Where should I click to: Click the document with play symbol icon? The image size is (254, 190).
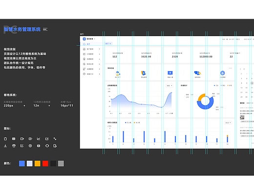tap(55, 146)
